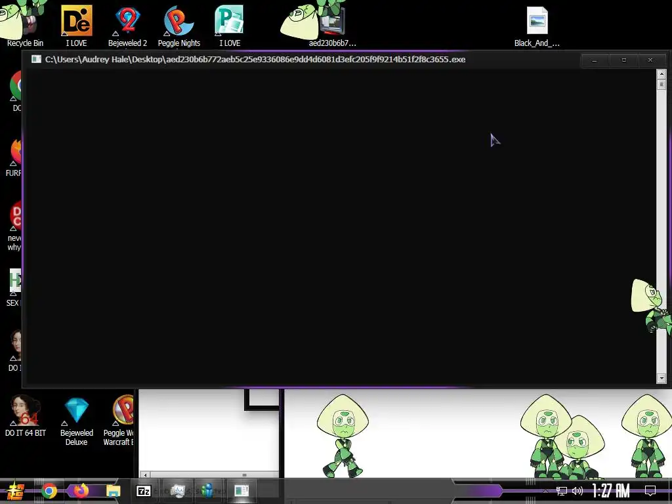
Task: Click the console scrollbar up arrow
Action: [x=661, y=73]
